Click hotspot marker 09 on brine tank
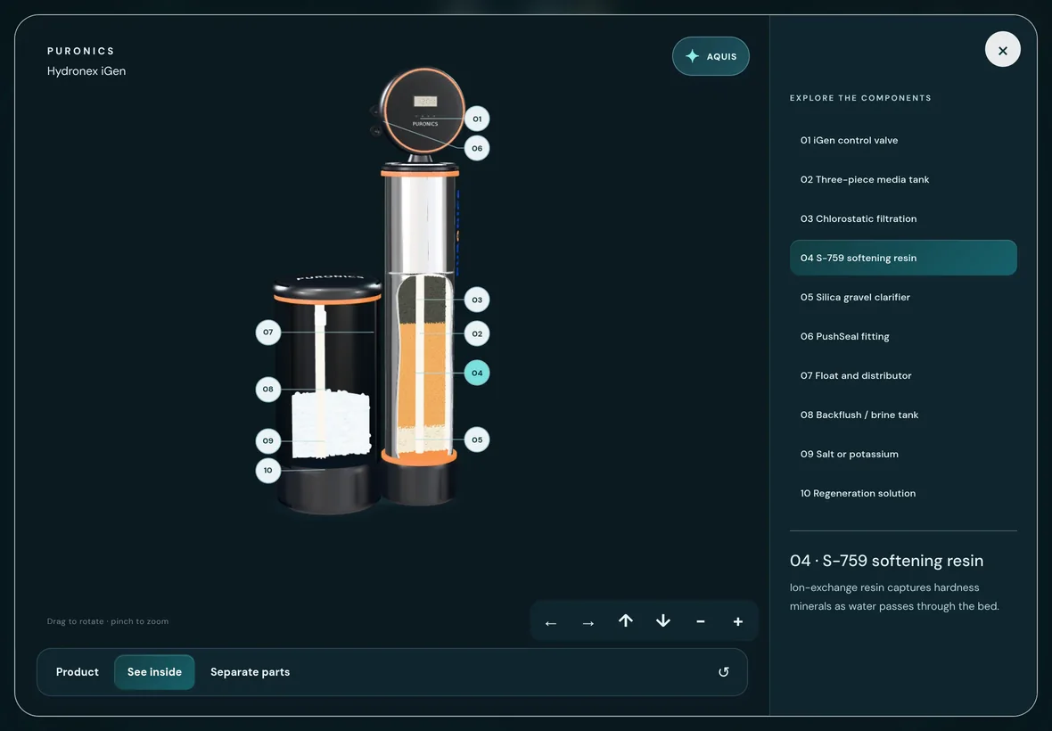This screenshot has height=731, width=1052. point(268,440)
